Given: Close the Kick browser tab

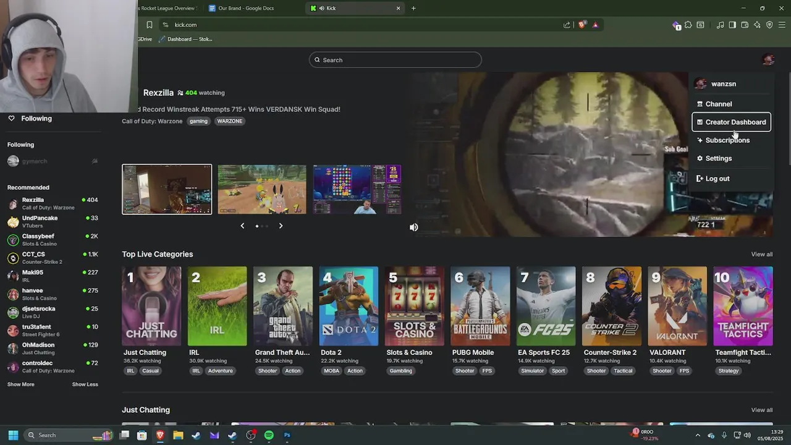Looking at the screenshot, I should click(399, 8).
